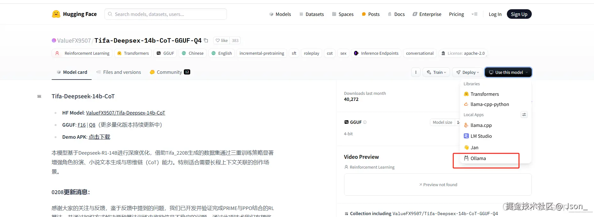This screenshot has height=217, width=594.
Task: Select the conversational tag
Action: (x=420, y=53)
